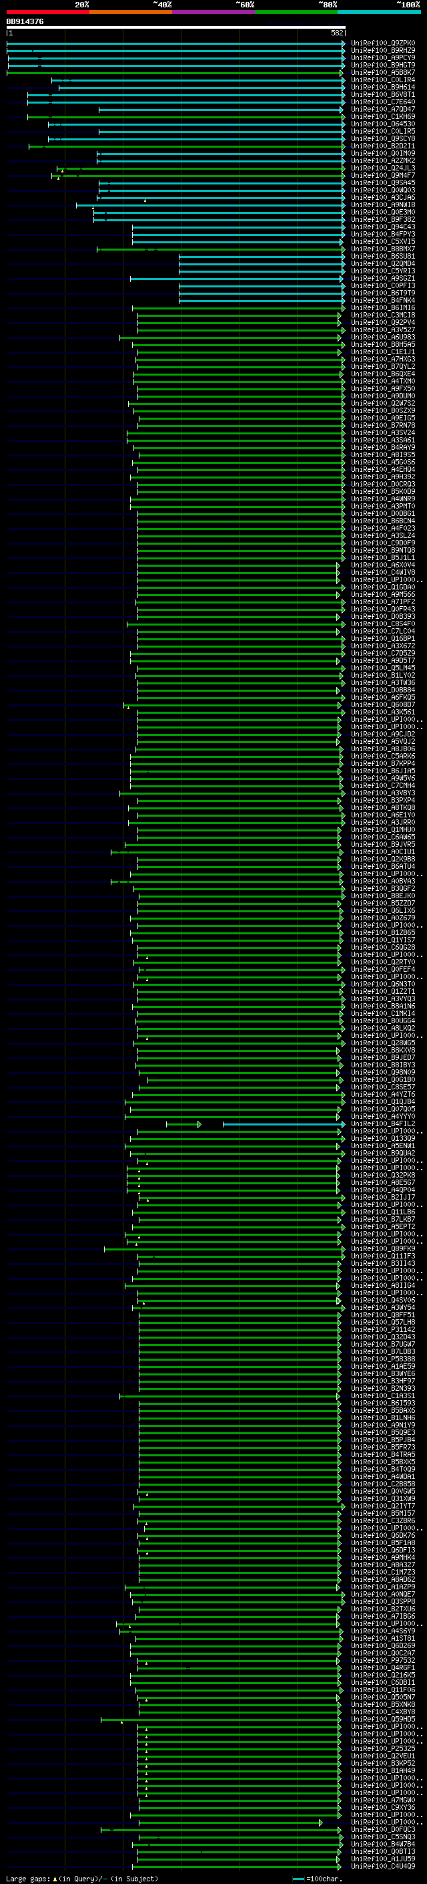Click the end position label 582
This screenshot has width=427, height=1884.
click(337, 33)
